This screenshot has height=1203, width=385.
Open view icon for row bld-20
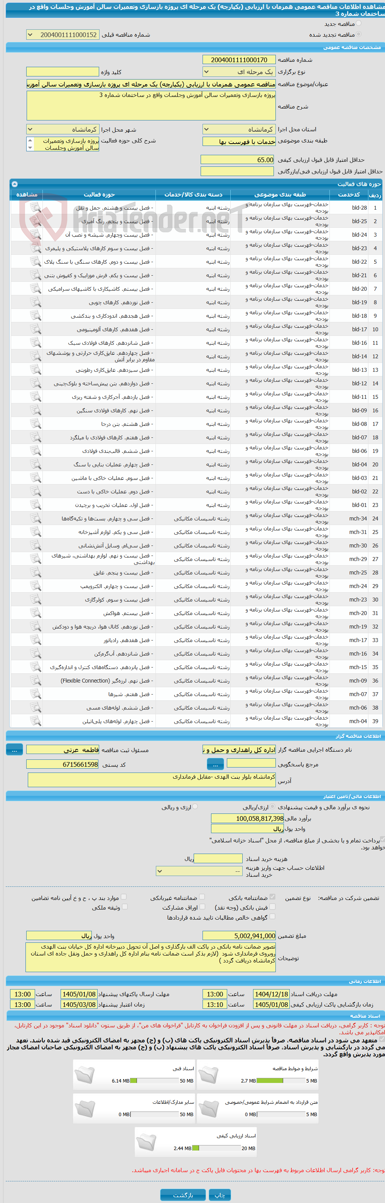(35, 289)
